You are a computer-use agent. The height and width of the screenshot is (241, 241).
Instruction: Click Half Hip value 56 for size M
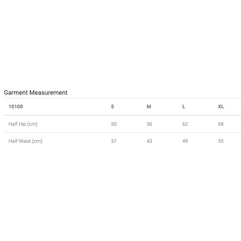(149, 124)
